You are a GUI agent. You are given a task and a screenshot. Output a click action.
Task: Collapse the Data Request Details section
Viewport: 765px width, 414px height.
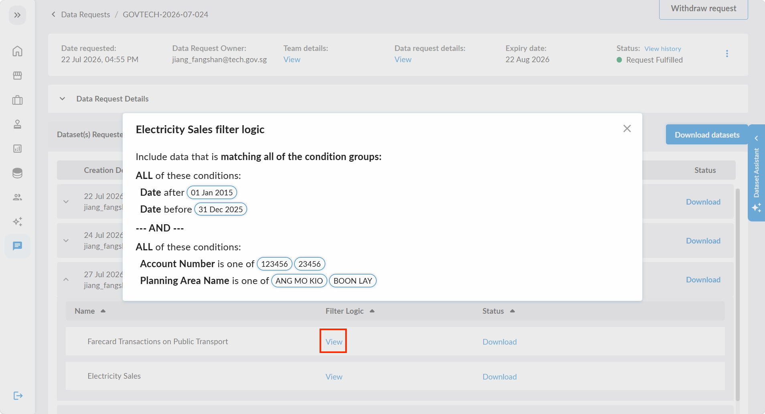(63, 99)
